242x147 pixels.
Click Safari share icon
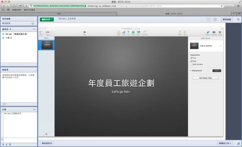[x=20, y=6]
